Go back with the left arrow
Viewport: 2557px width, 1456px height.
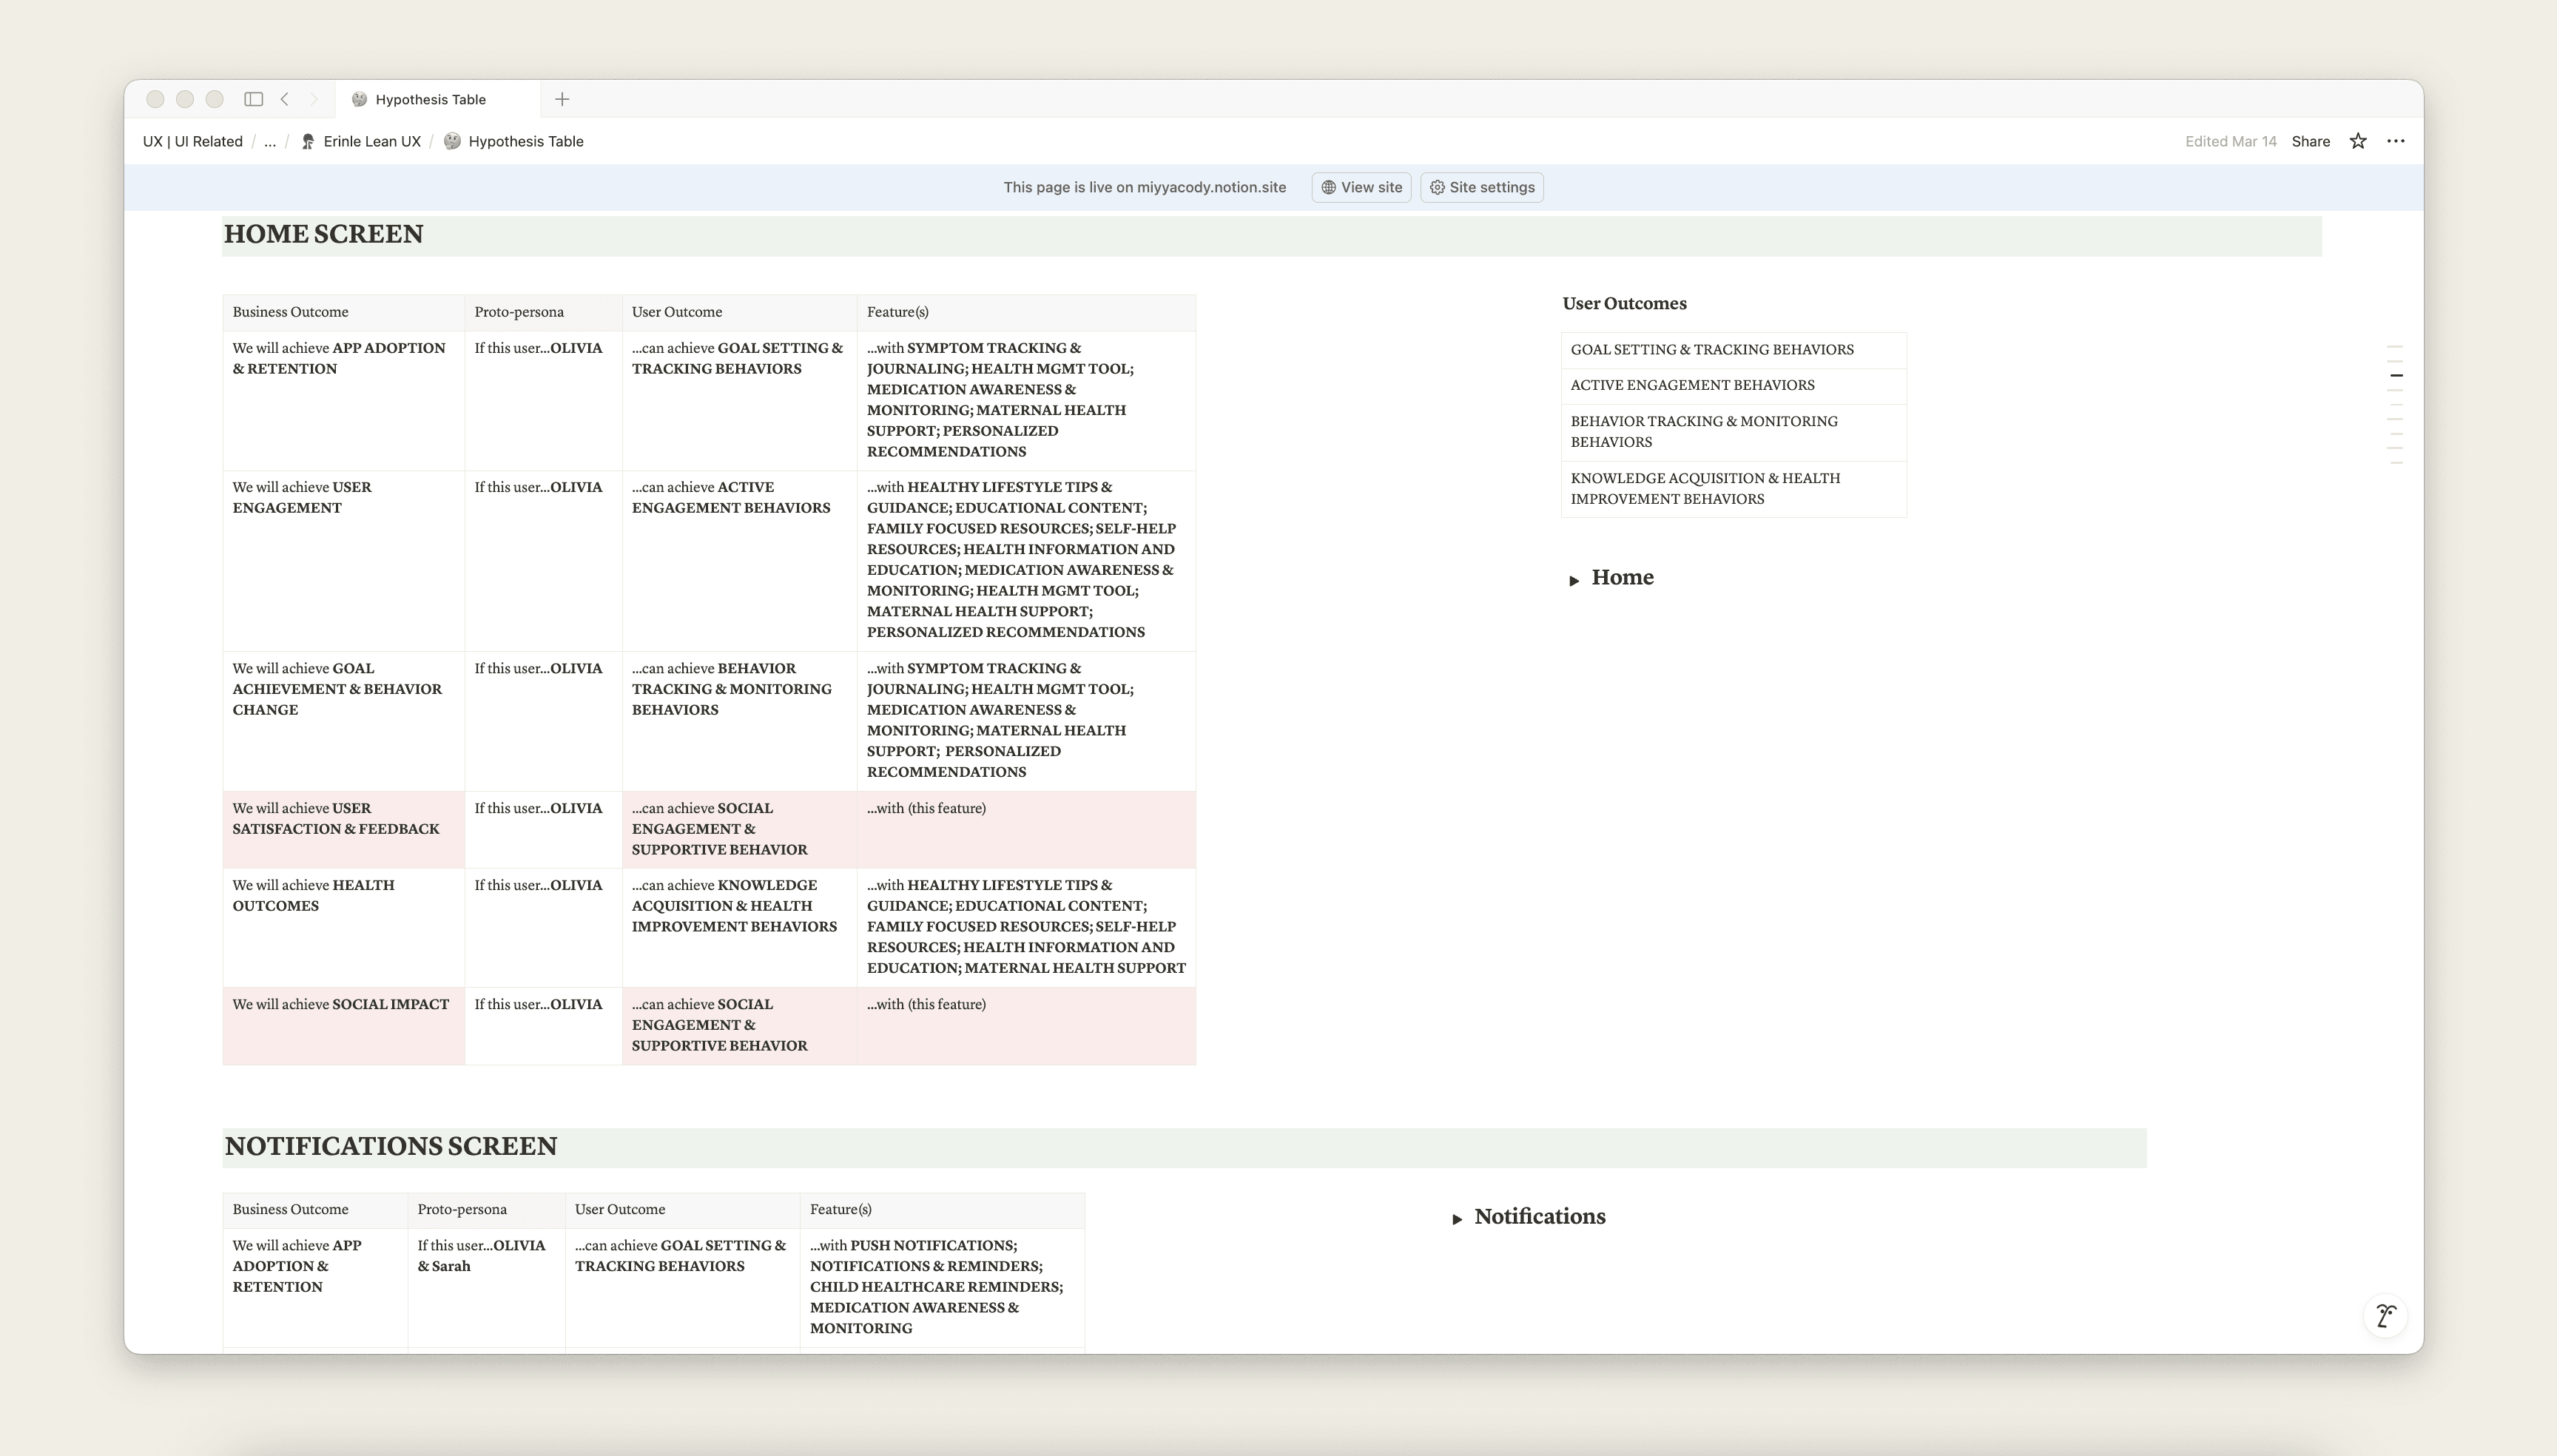coord(285,99)
